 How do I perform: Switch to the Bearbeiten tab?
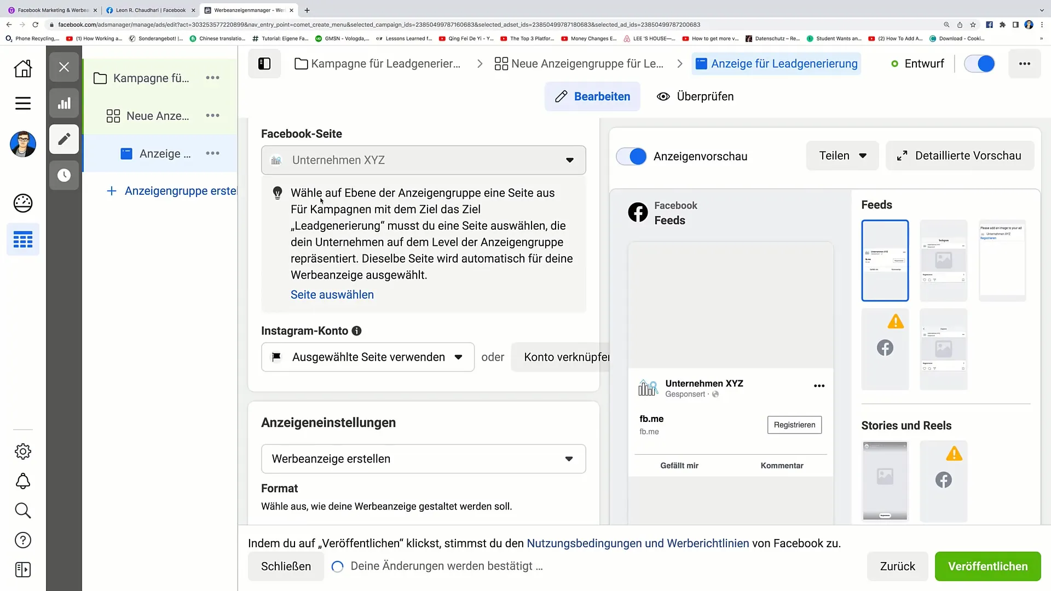point(592,96)
